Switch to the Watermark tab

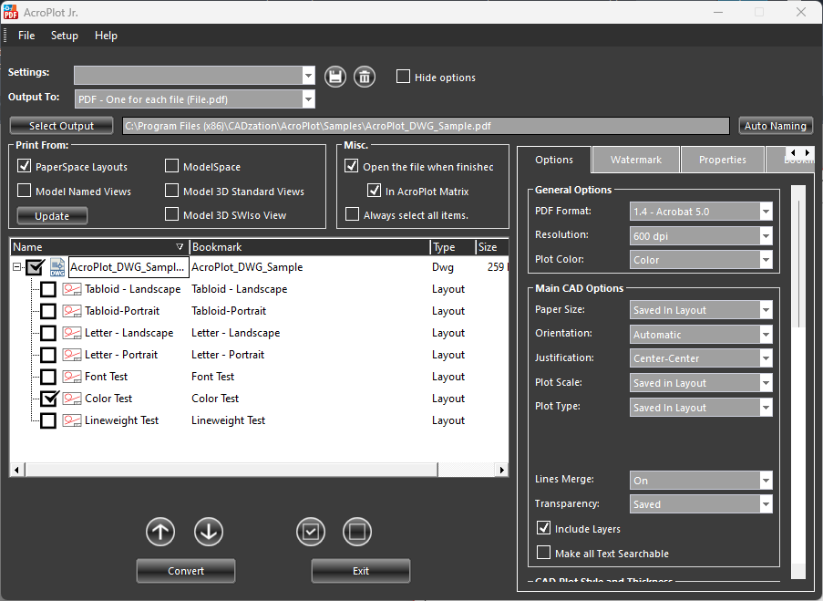coord(636,160)
